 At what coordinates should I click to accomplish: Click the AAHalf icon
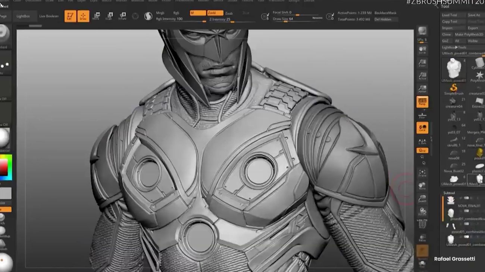422,89
